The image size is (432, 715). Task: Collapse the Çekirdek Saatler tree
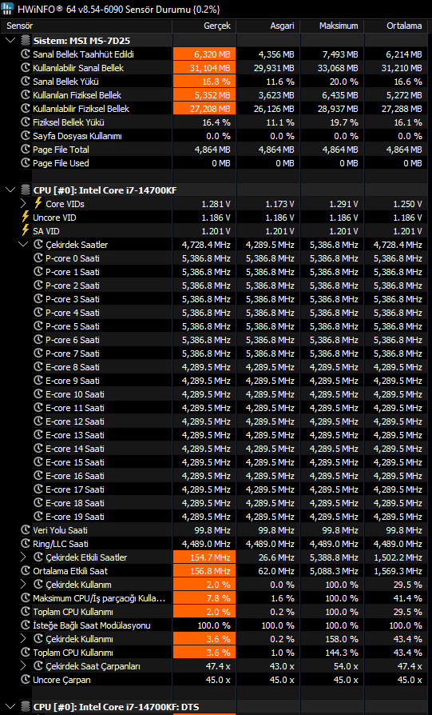coord(23,245)
